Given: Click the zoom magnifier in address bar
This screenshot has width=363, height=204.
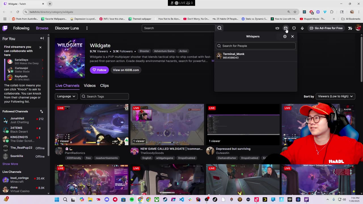Looking at the screenshot, I should pos(289,12).
